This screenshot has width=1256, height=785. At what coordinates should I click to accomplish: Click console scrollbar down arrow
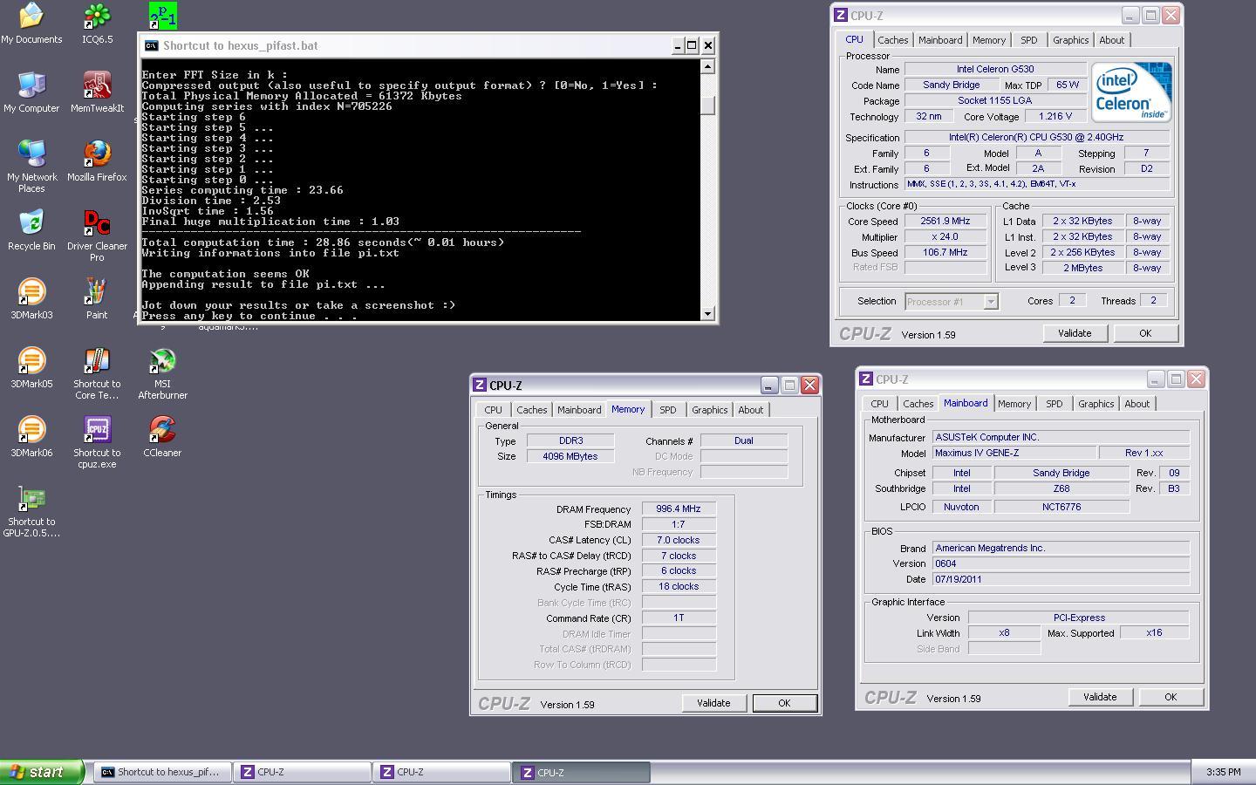(x=707, y=313)
